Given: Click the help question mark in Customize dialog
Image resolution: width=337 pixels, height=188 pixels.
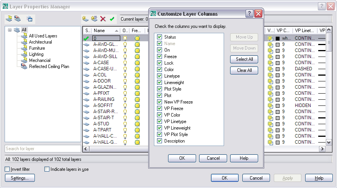Looking at the screenshot, I should (249, 14).
